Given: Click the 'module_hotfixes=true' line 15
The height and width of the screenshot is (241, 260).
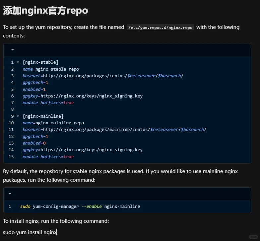Looking at the screenshot, I should [48, 157].
